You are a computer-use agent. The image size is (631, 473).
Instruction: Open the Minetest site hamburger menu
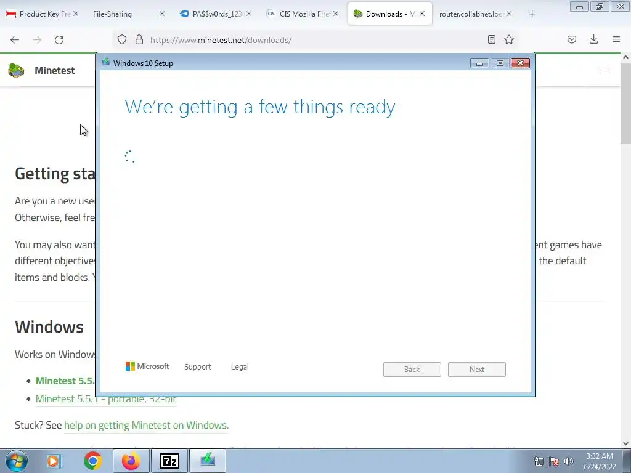click(x=605, y=70)
